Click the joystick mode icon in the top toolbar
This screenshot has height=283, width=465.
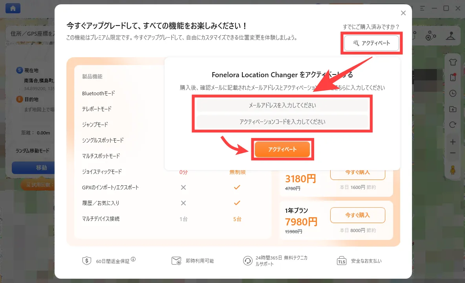click(451, 36)
